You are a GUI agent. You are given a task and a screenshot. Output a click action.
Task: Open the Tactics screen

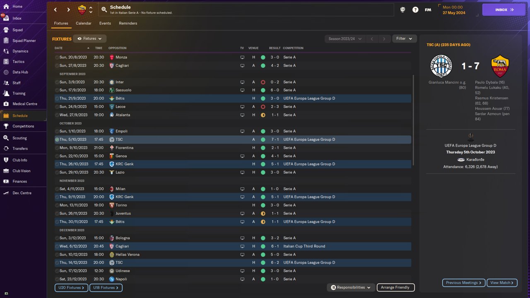(18, 62)
